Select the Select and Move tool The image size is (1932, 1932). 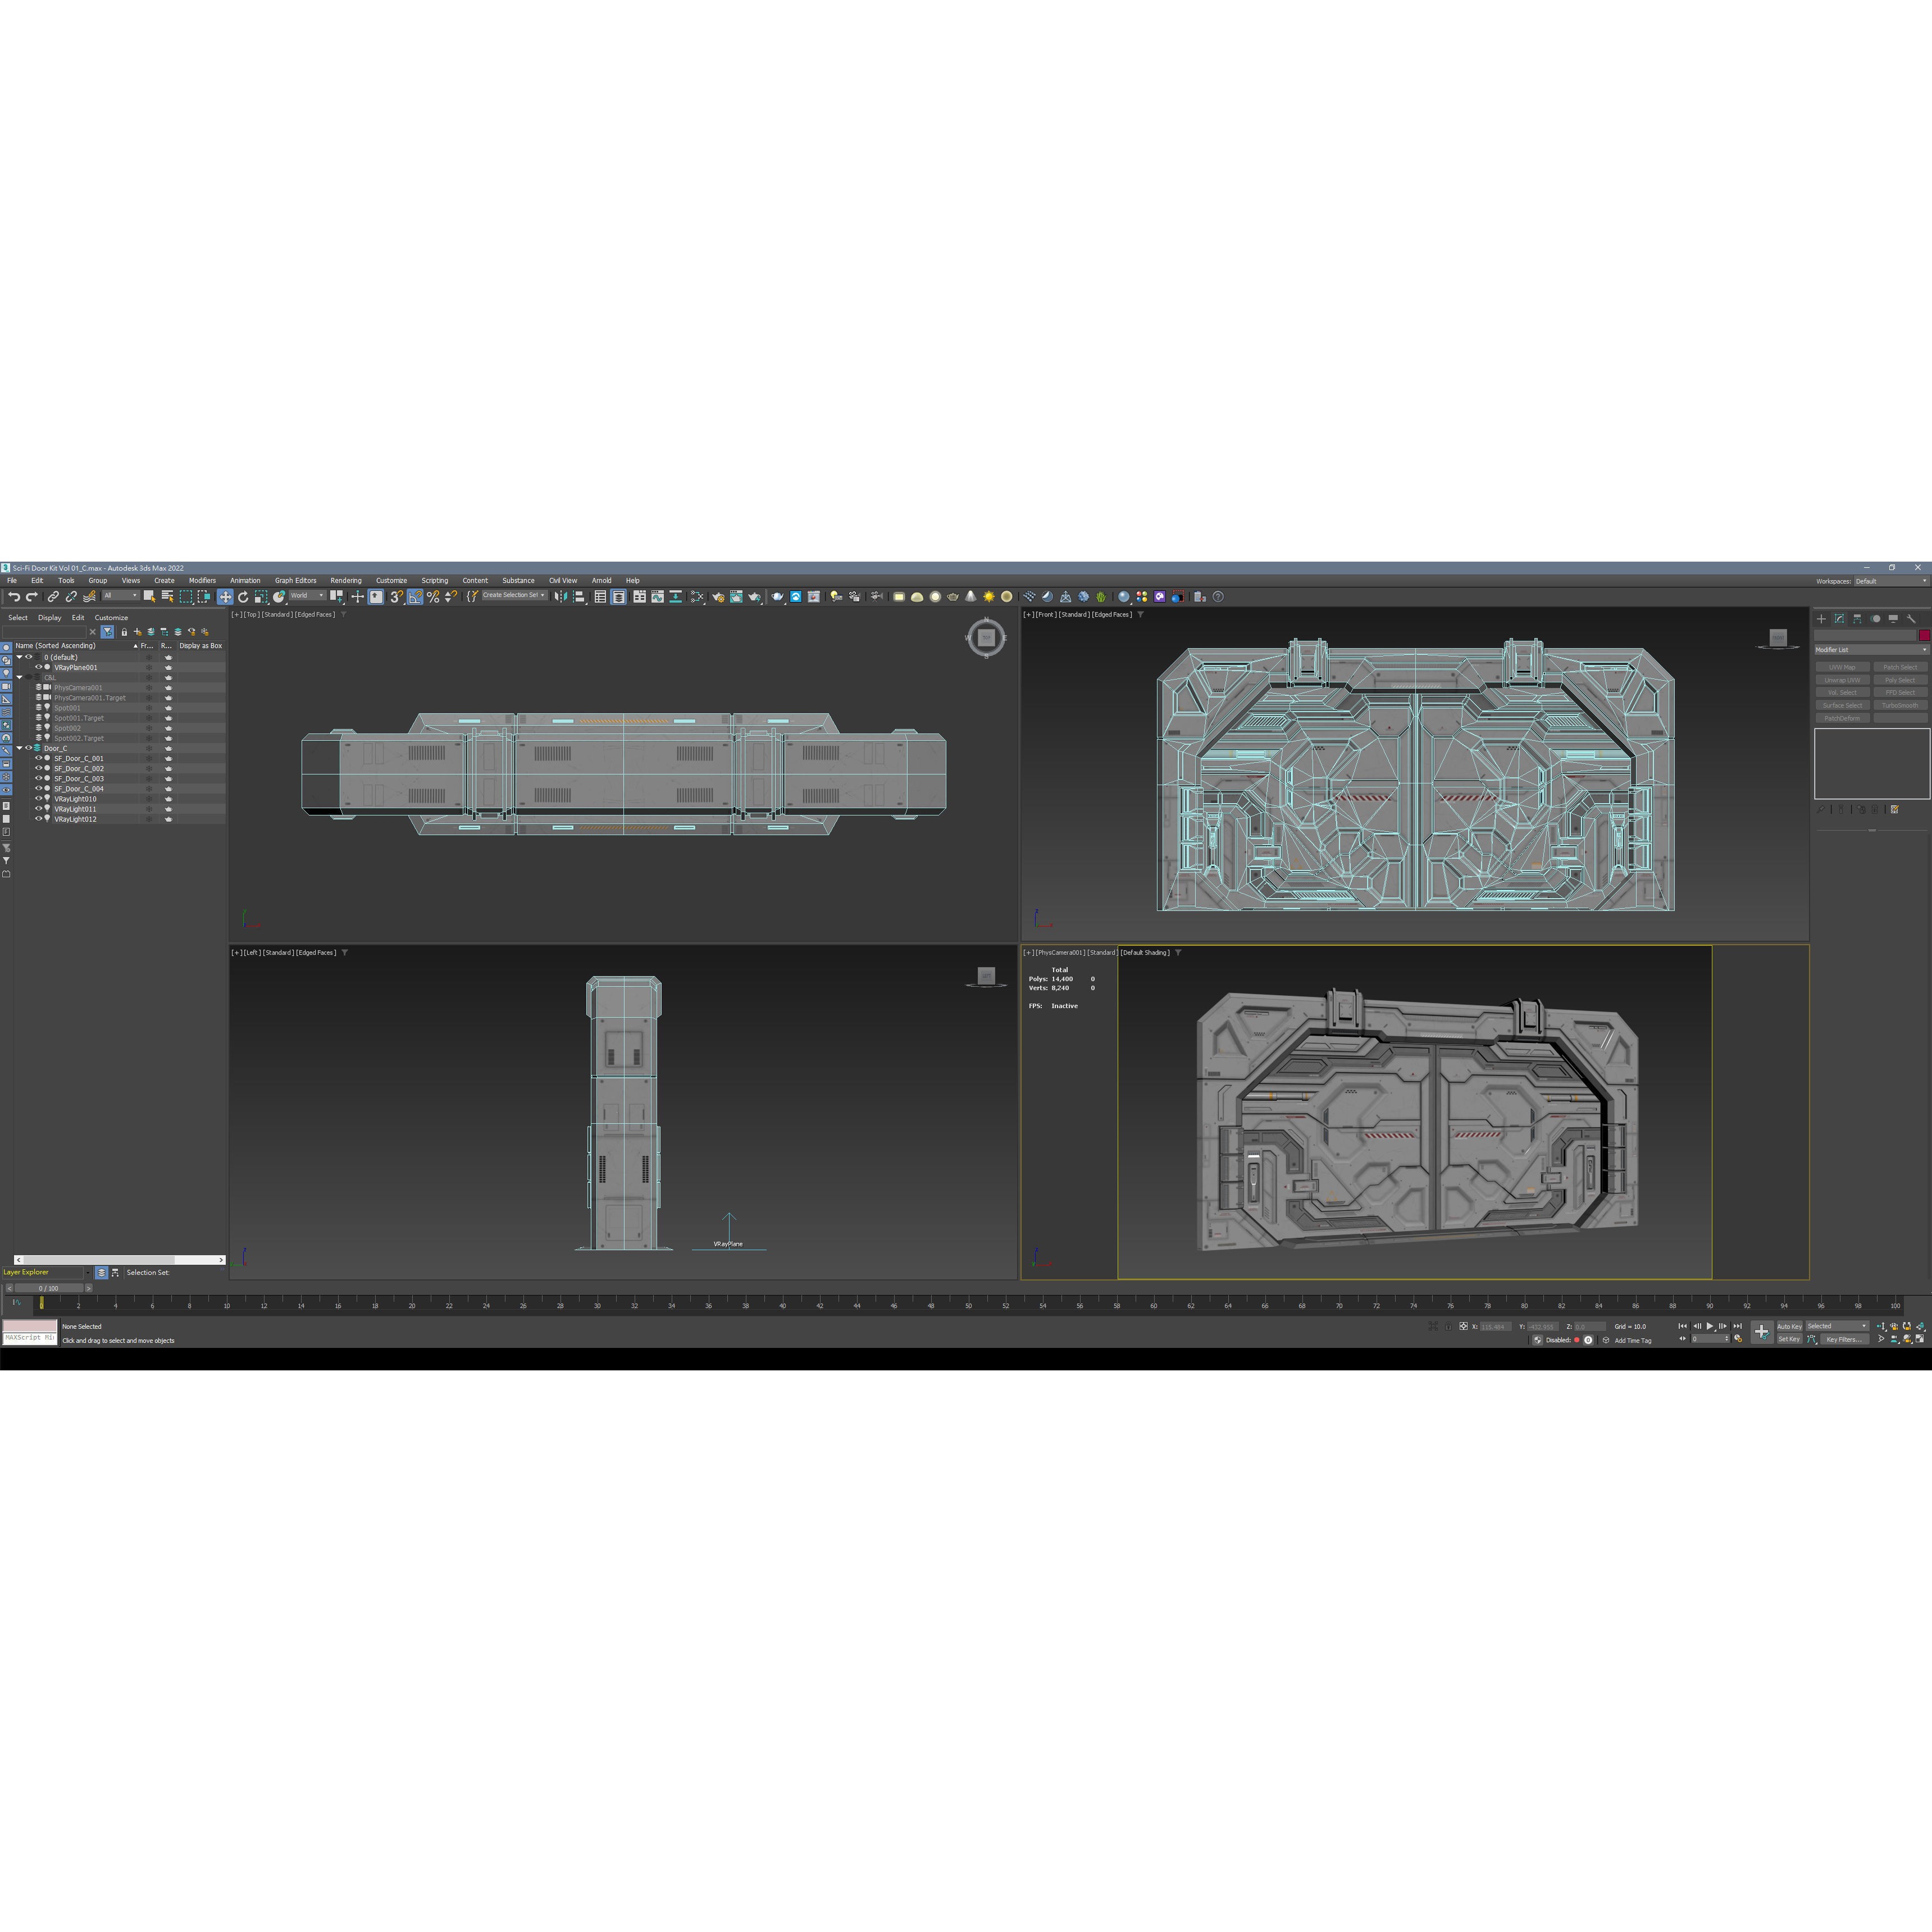coord(225,597)
